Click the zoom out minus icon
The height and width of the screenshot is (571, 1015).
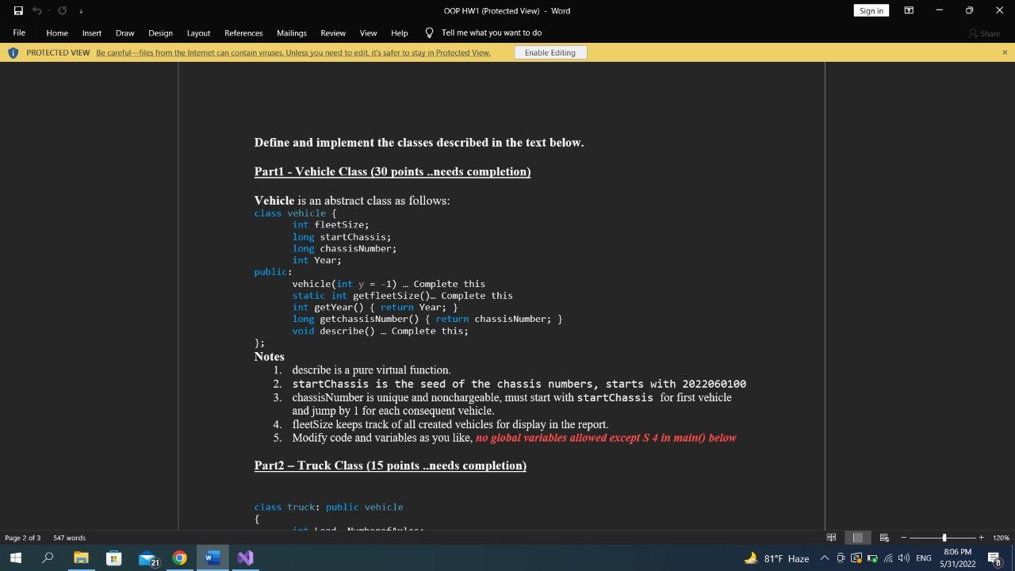(904, 537)
